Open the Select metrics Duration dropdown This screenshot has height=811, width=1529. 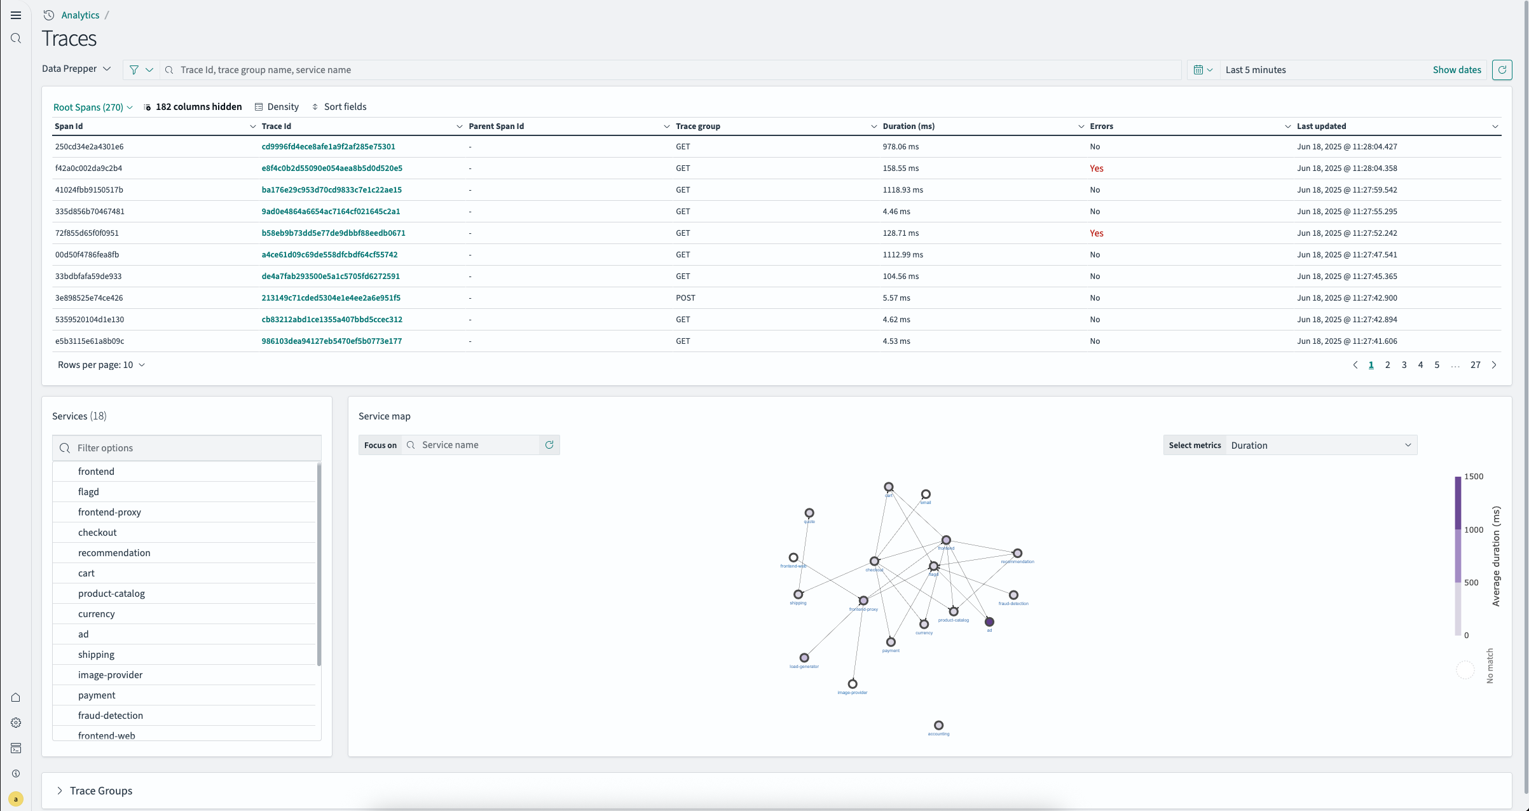(x=1320, y=446)
